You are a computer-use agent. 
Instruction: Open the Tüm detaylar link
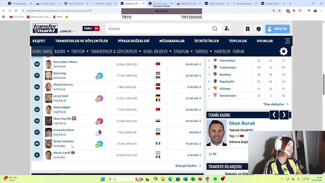[276, 104]
